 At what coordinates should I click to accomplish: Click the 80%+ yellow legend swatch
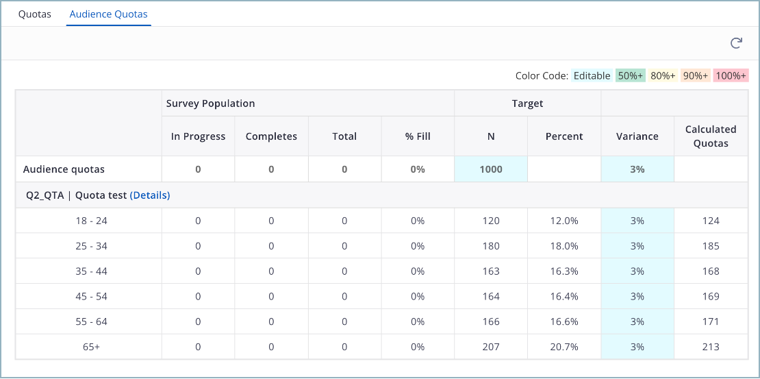tap(663, 76)
